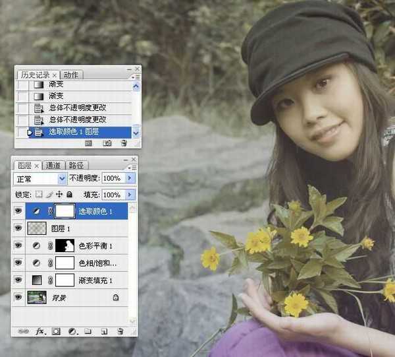Toggle visibility of 背景 layer

[18, 298]
